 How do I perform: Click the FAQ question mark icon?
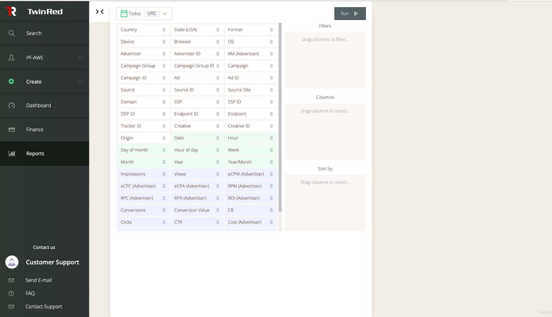(x=11, y=293)
